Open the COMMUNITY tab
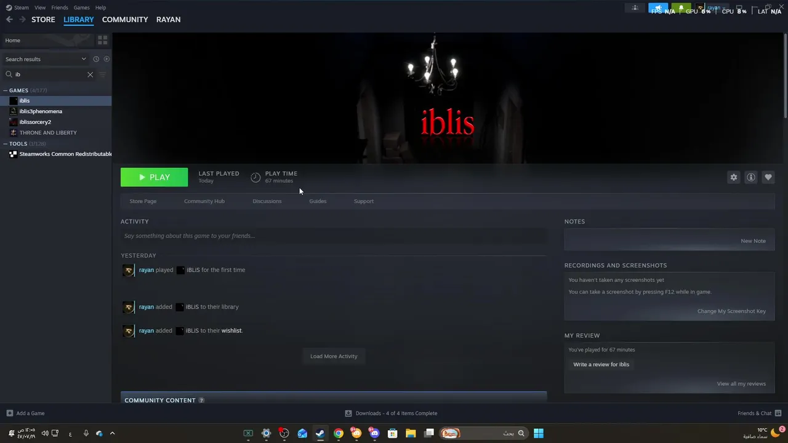 click(x=125, y=20)
